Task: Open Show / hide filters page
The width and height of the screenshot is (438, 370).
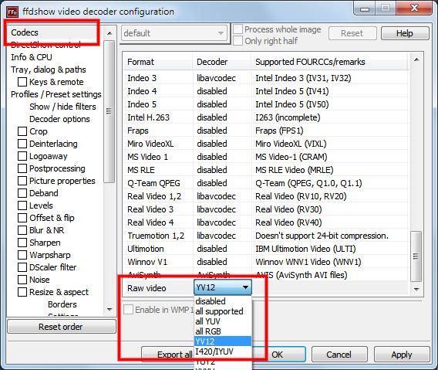Action: pyautogui.click(x=62, y=107)
